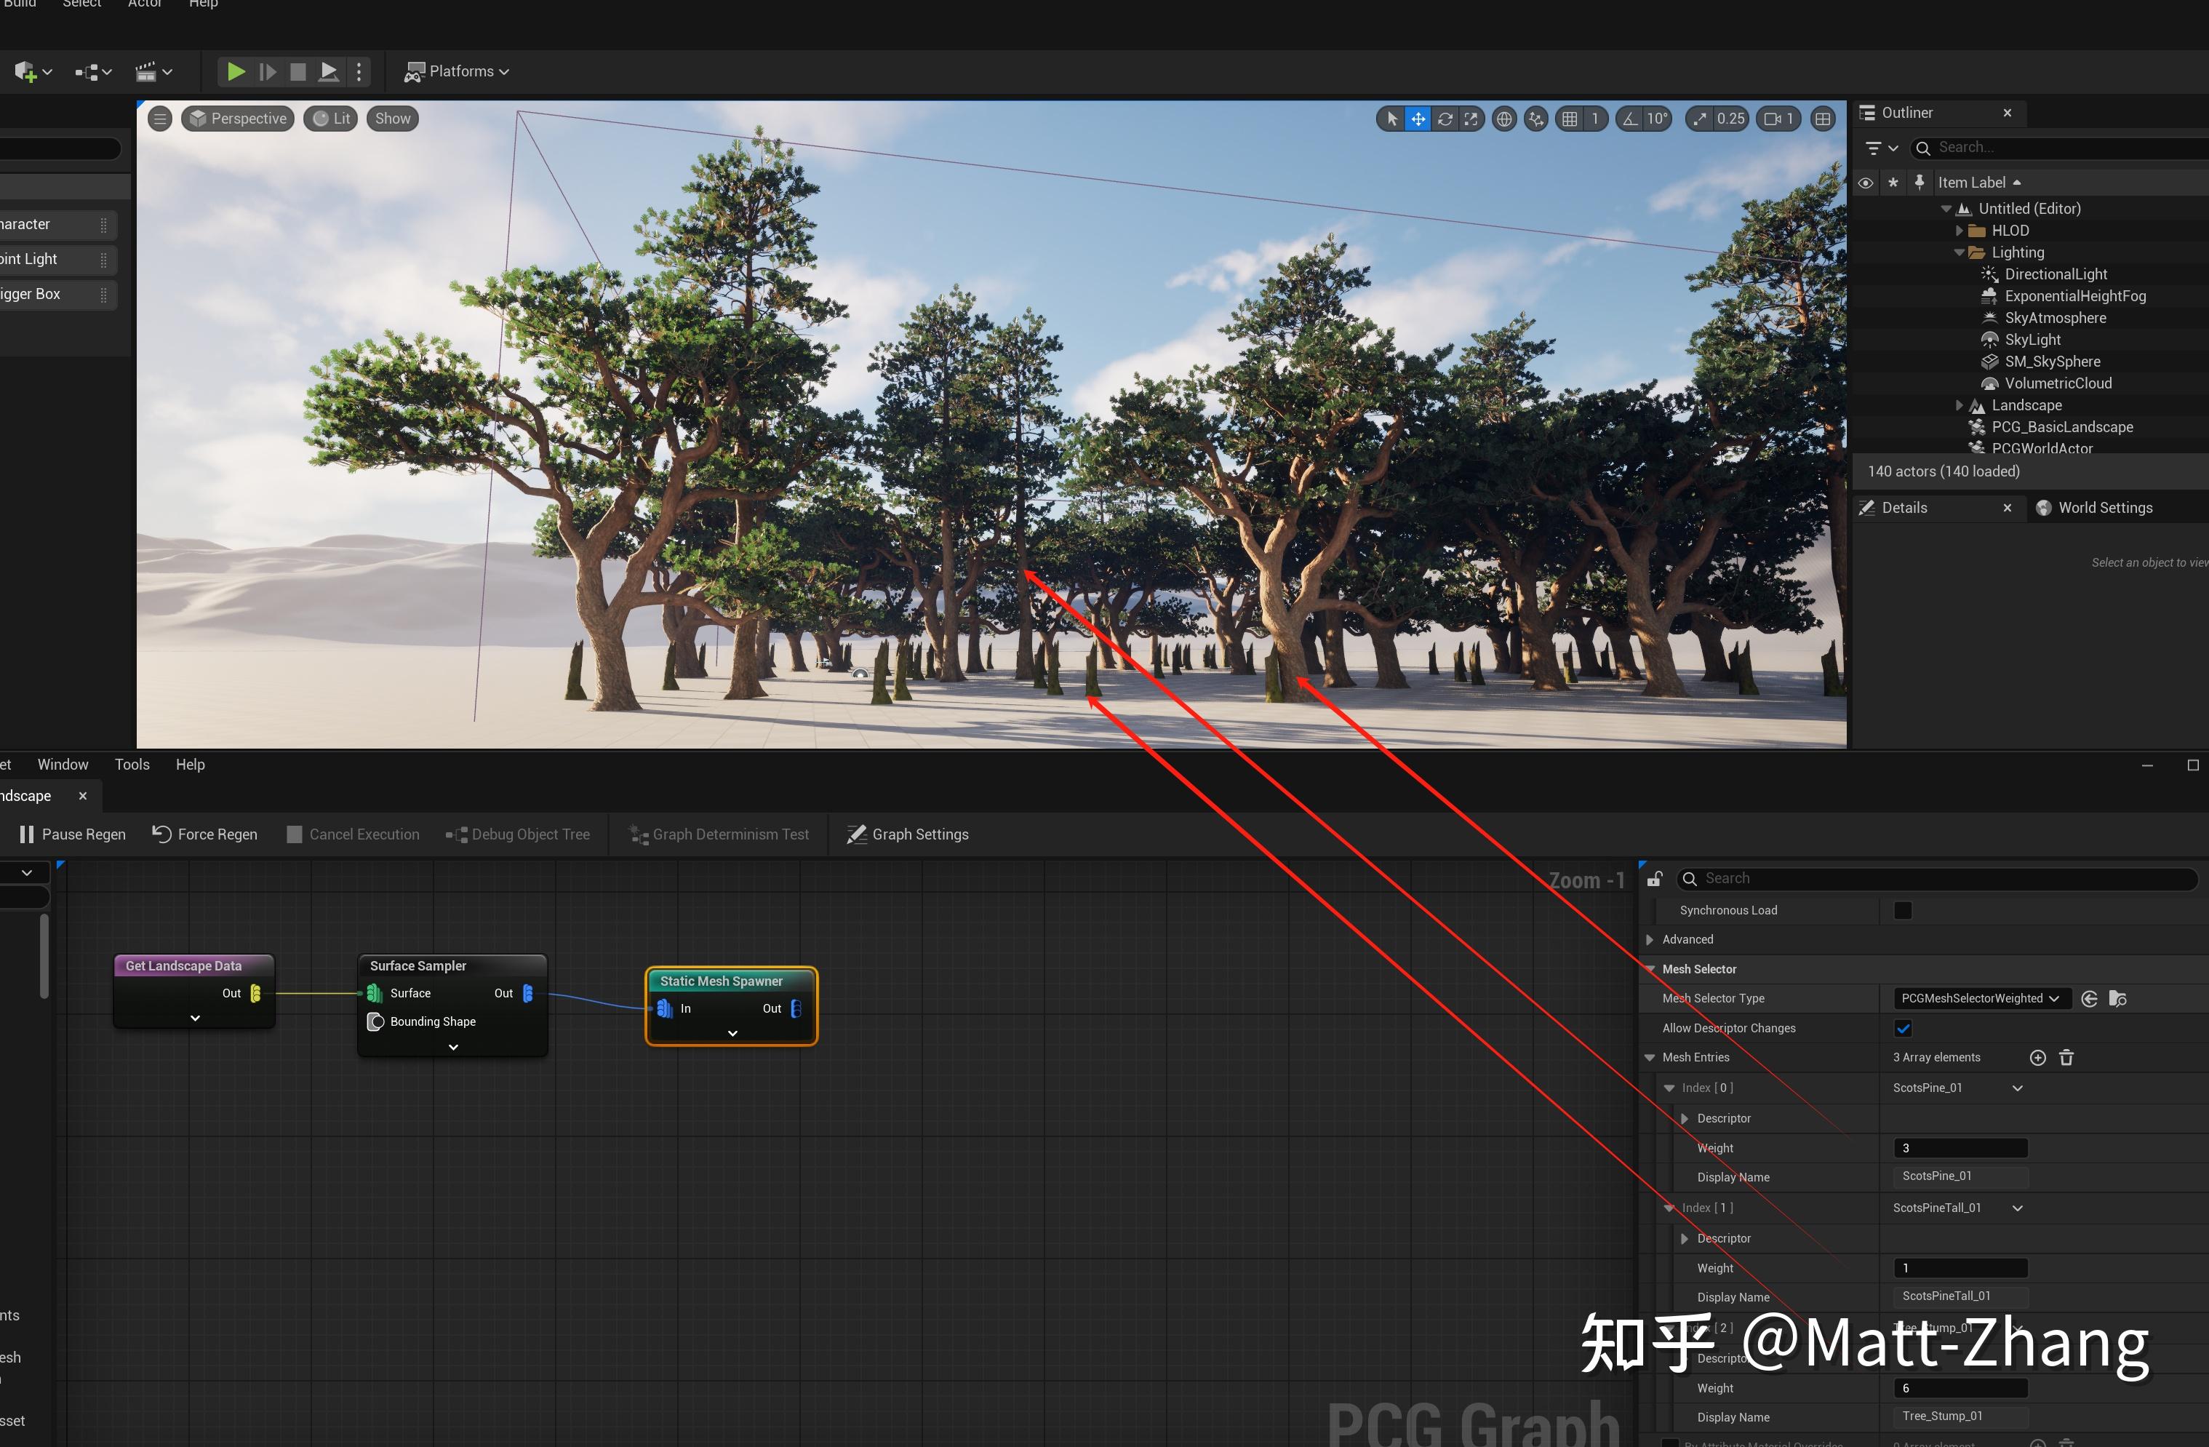This screenshot has width=2209, height=1447.
Task: Click Force Regen button
Action: tap(205, 834)
